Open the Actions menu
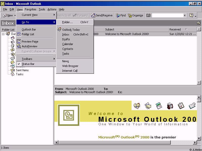This screenshot has height=151, width=202. [52, 9]
